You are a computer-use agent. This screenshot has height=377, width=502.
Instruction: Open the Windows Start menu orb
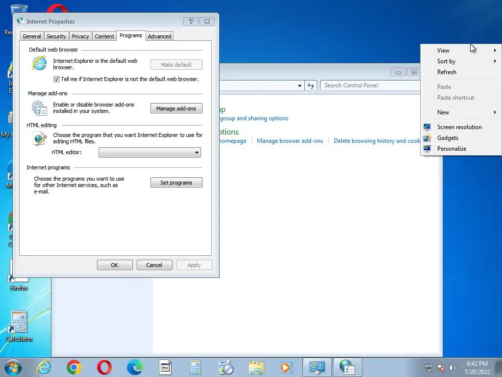(x=13, y=367)
